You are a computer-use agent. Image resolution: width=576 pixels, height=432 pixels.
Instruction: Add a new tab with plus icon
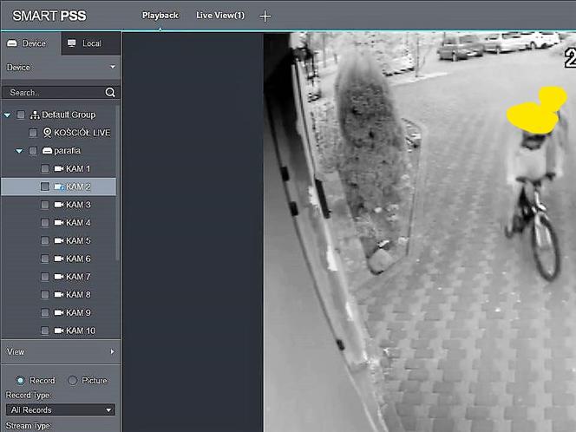[x=265, y=16]
